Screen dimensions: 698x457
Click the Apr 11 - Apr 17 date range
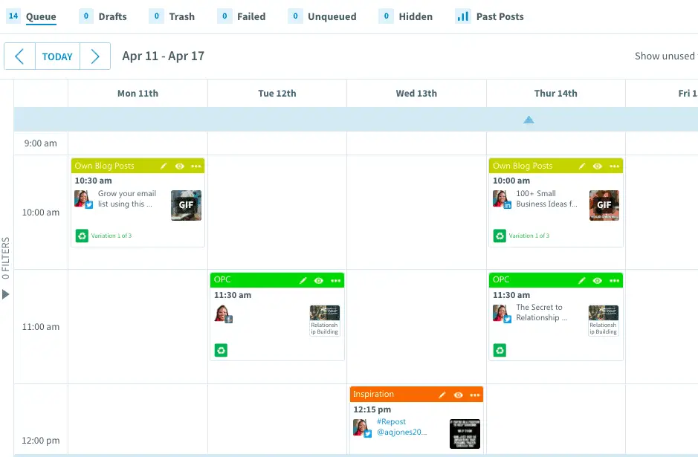point(163,56)
